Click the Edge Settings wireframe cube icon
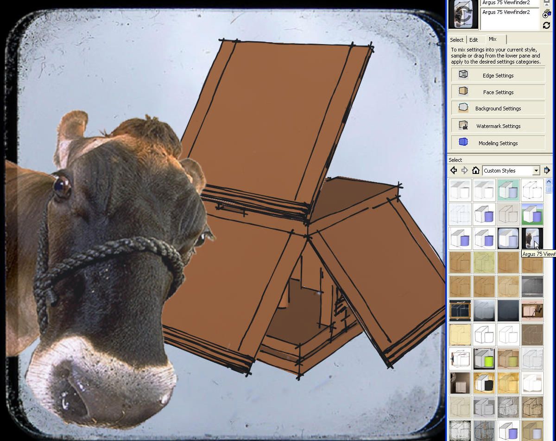The image size is (556, 441). tap(463, 74)
